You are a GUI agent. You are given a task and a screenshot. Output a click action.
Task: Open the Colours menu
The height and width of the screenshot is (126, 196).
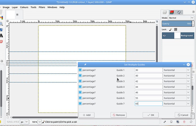[x=24, y=7]
